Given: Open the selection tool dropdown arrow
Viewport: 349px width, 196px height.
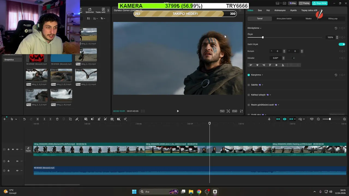Looking at the screenshot, I should click(16, 119).
